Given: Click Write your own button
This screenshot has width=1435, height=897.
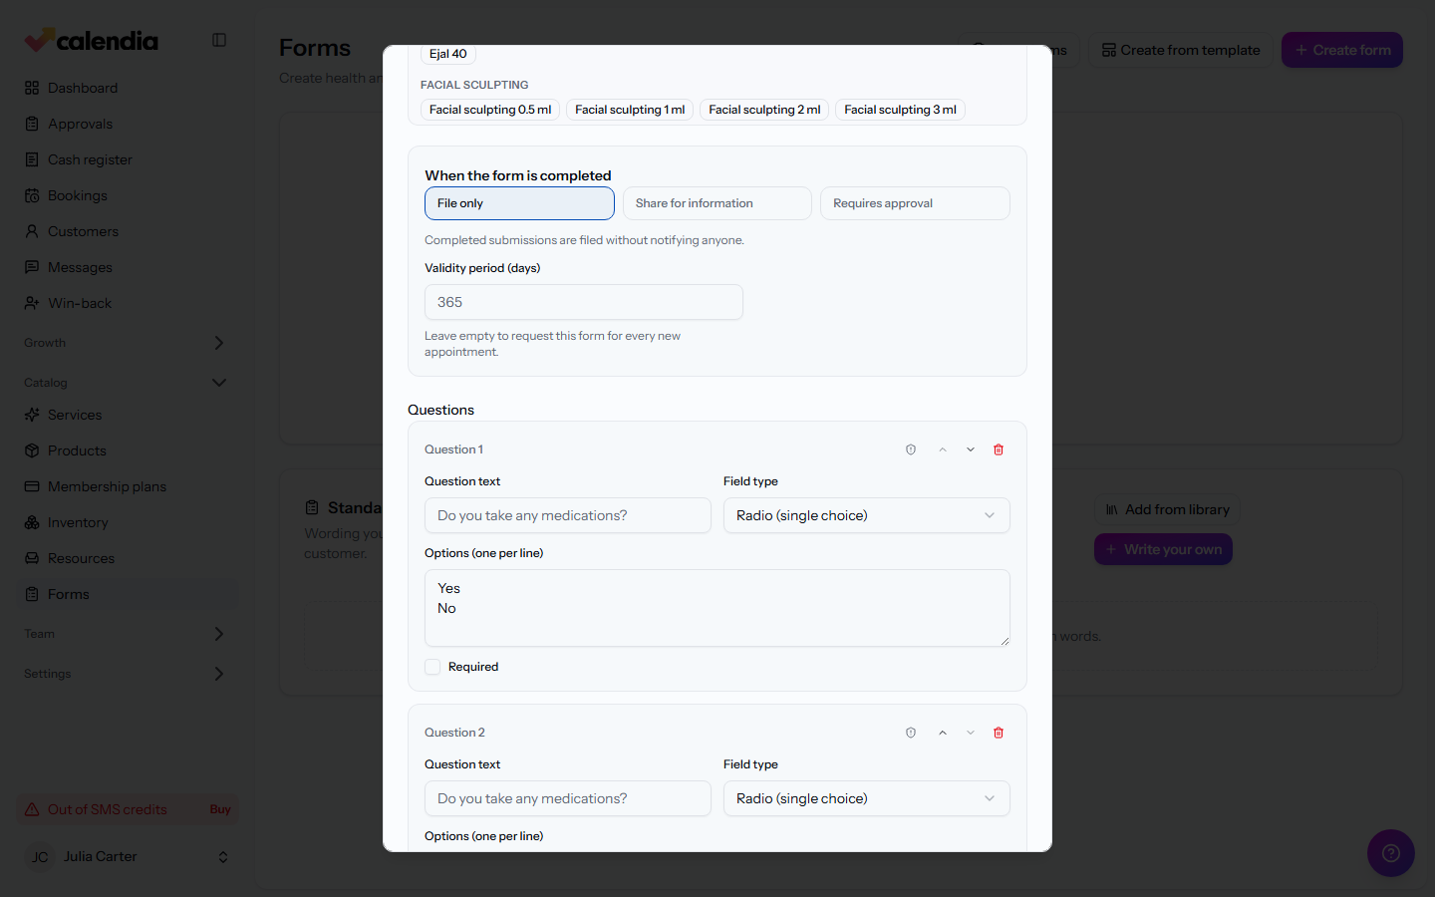Looking at the screenshot, I should click(x=1163, y=549).
